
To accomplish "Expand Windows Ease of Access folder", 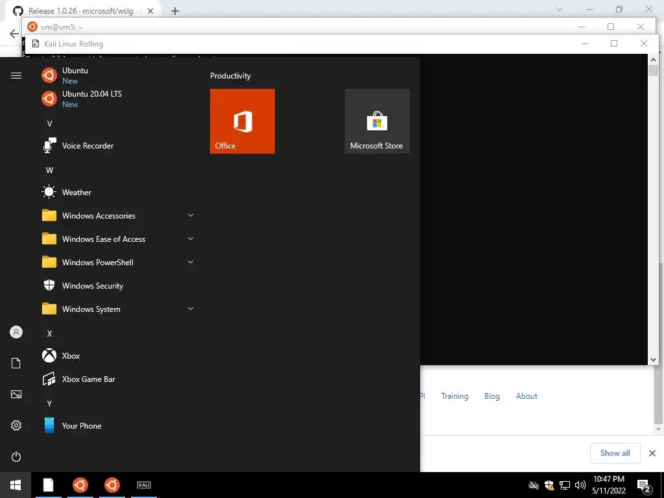I will [x=117, y=239].
